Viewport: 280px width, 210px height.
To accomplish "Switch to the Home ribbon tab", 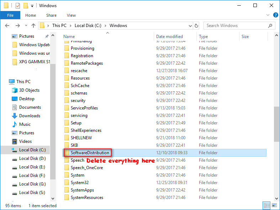I will pyautogui.click(x=31, y=15).
